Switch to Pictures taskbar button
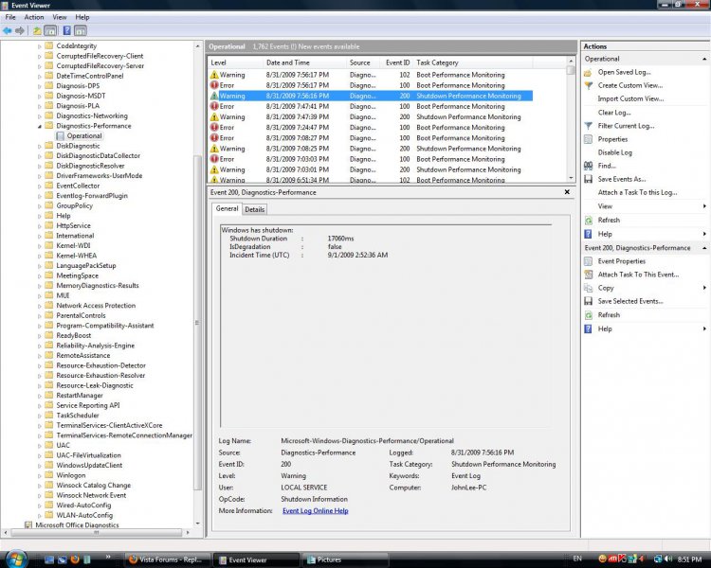This screenshot has height=568, width=711. click(x=346, y=559)
